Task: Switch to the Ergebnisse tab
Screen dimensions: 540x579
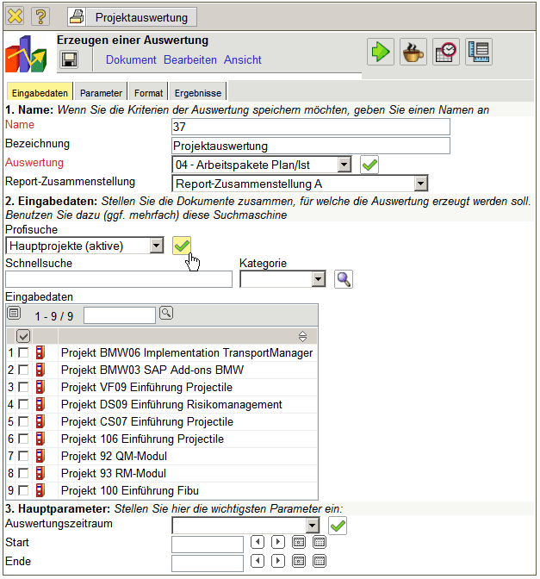Action: 198,93
